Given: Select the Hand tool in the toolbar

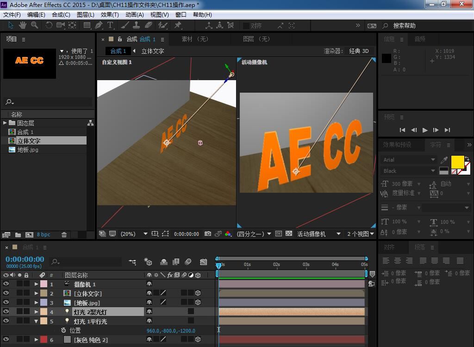Looking at the screenshot, I should 22,25.
